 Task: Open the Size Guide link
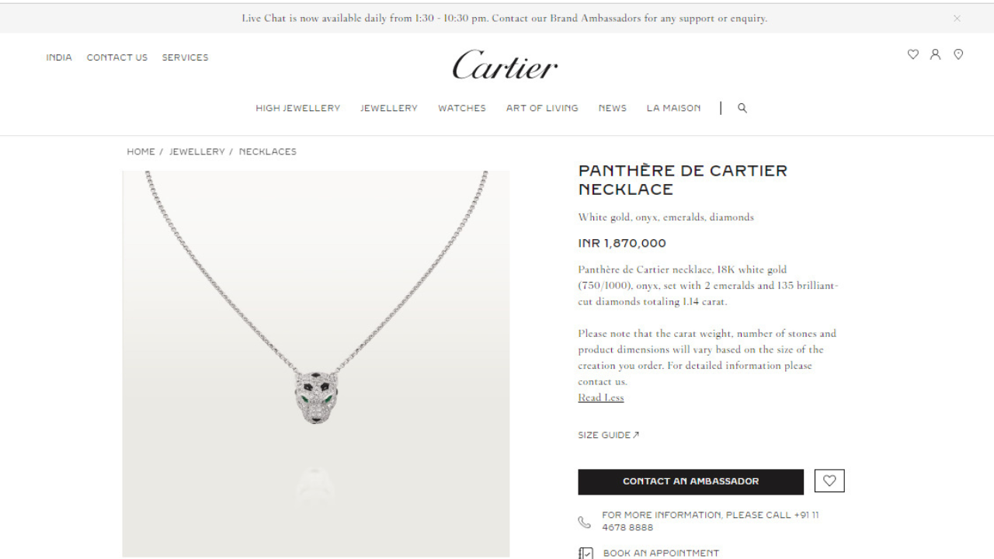tap(608, 435)
